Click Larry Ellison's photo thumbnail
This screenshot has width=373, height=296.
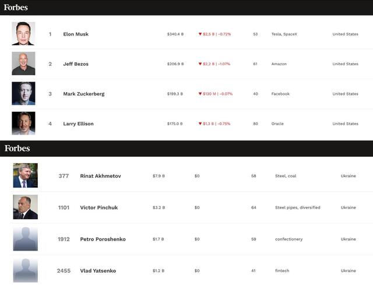[23, 124]
